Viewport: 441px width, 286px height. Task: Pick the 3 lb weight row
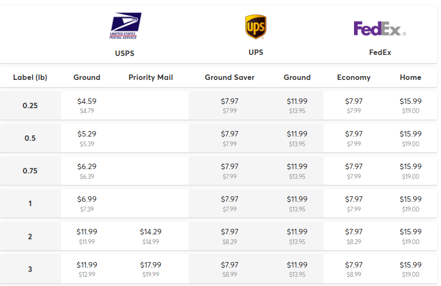click(x=30, y=269)
